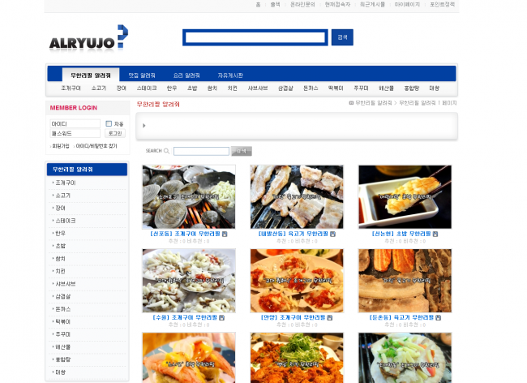Click the 로그인 button
The height and width of the screenshot is (383, 527).
(x=115, y=134)
